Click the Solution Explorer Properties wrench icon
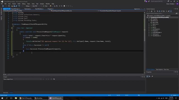This screenshot has height=100, width=179. [169, 11]
